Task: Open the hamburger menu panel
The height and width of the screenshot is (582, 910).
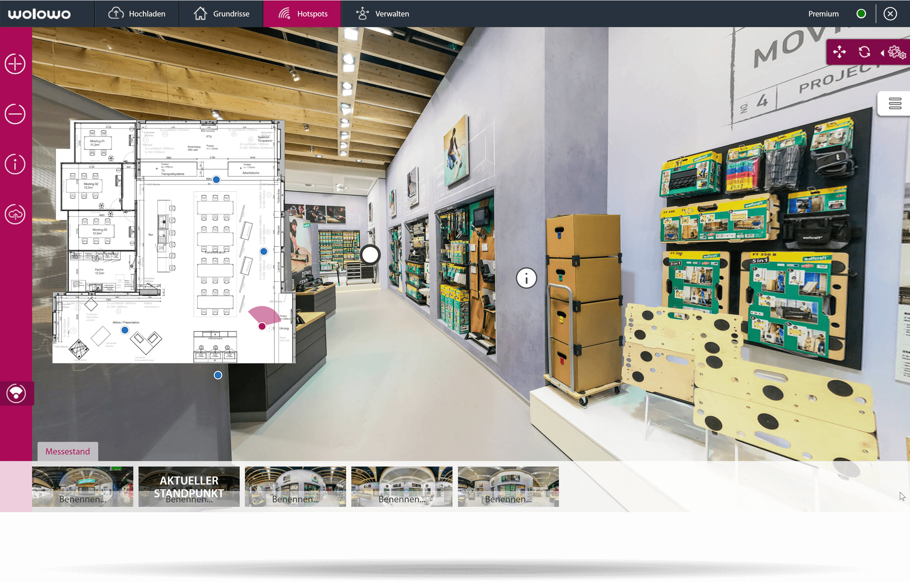Action: point(895,104)
